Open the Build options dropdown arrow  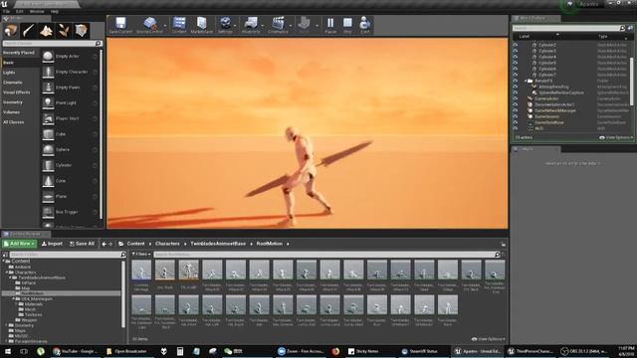point(317,25)
